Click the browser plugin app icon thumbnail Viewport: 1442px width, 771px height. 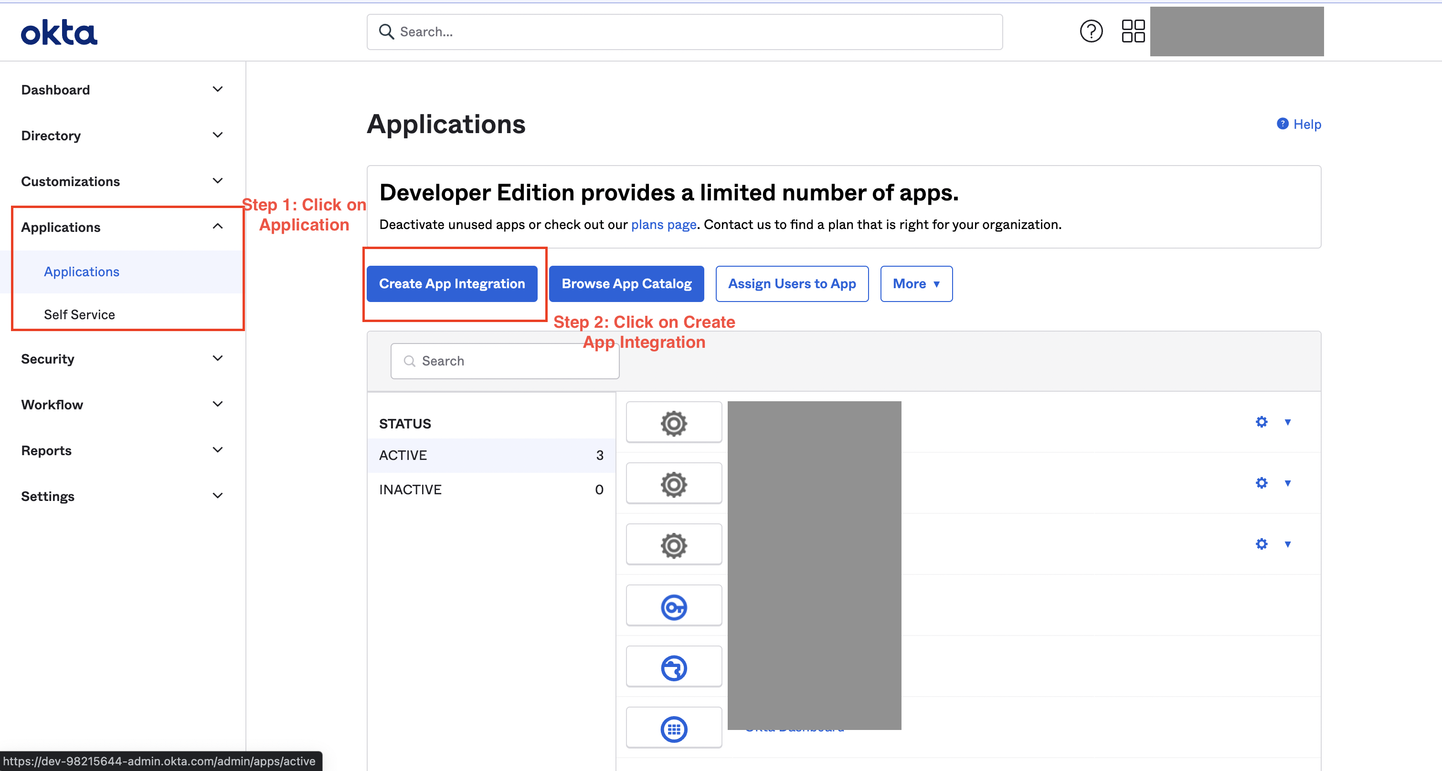point(673,667)
